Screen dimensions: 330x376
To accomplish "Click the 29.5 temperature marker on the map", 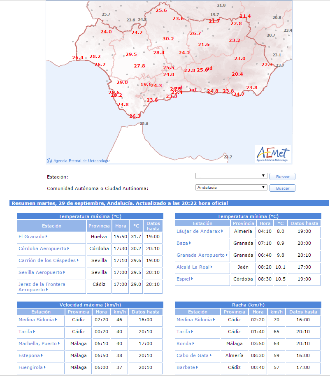I will pos(131,54).
